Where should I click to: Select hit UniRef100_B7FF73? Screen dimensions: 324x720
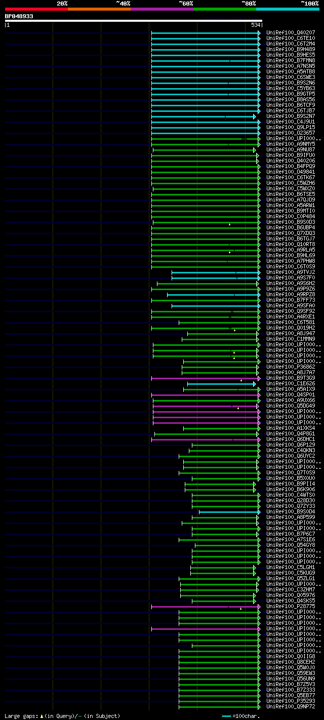291,300
